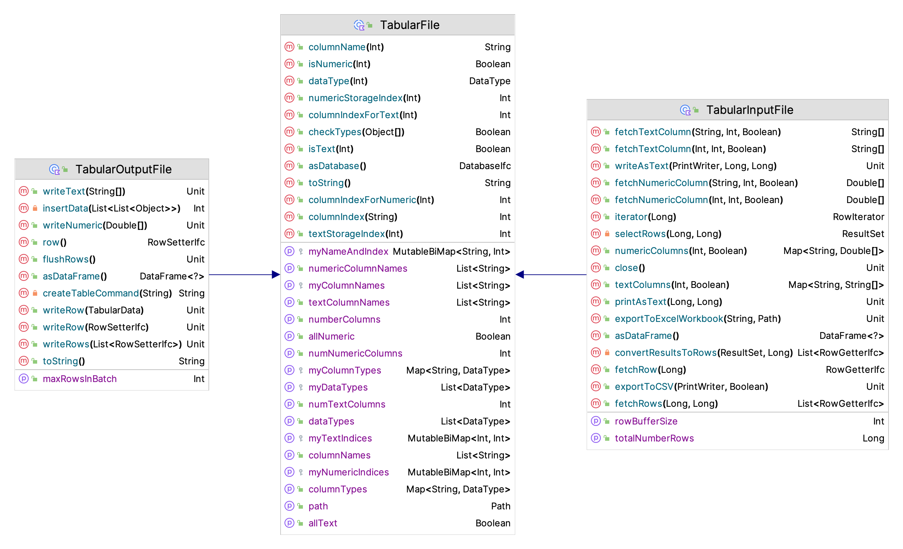Select isText(Int) method in TabularFile

click(398, 149)
